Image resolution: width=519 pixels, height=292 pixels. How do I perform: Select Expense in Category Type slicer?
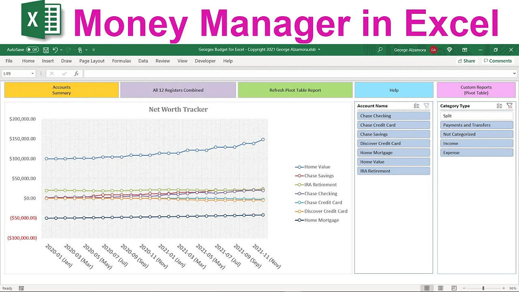pyautogui.click(x=477, y=152)
